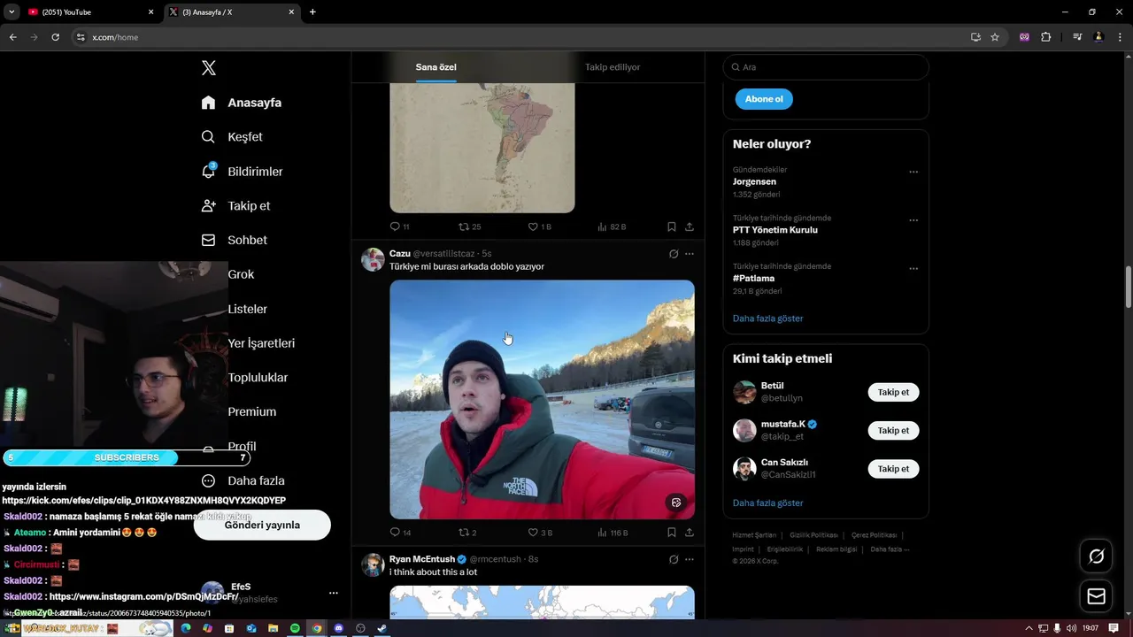
Task: Open options for PTT Yönetim Kurulu trend
Action: (913, 220)
